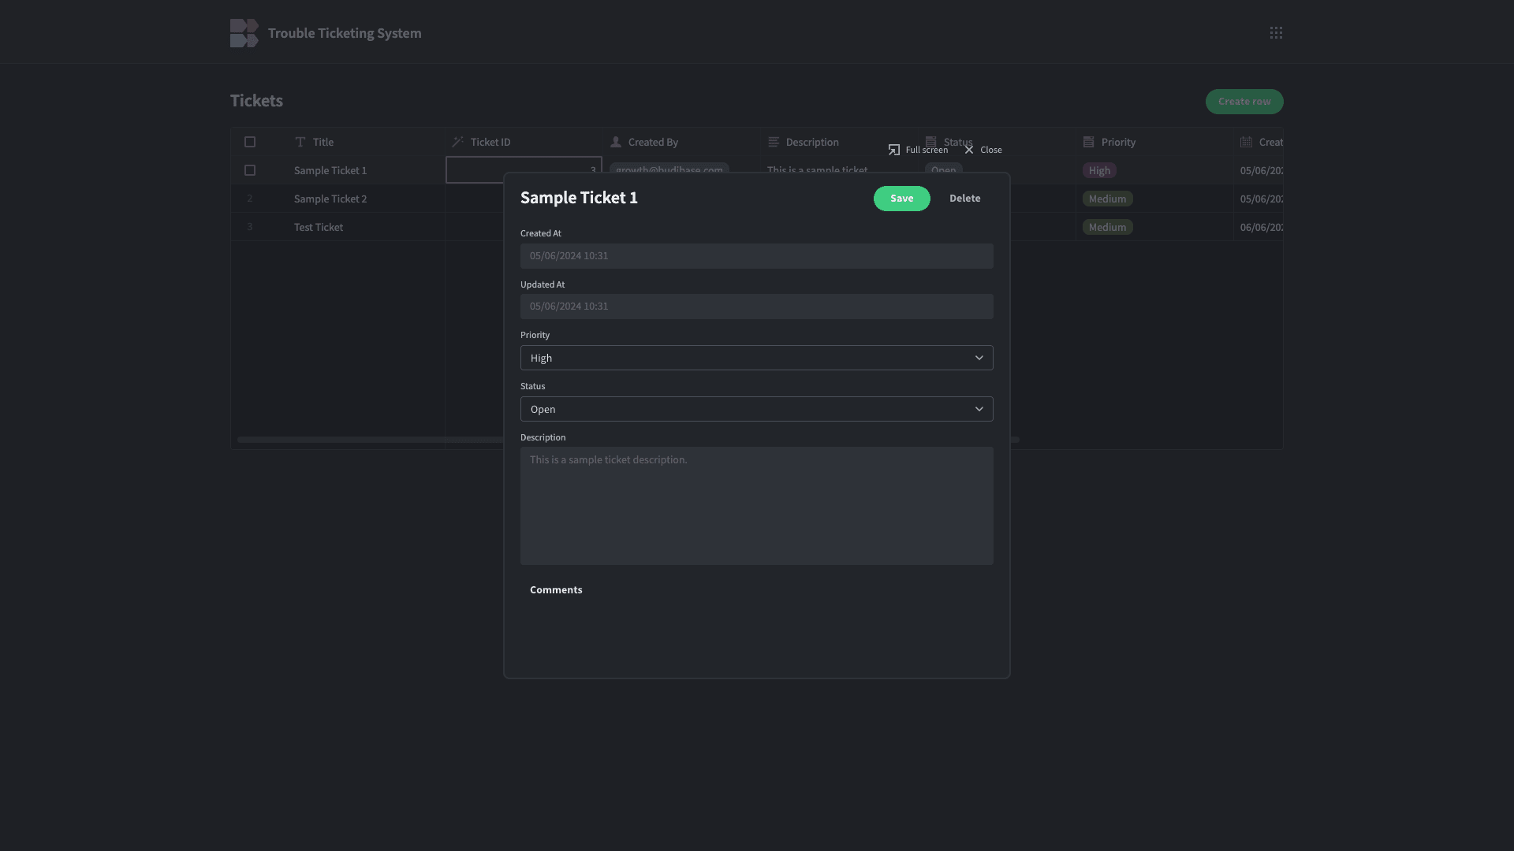Delete the Sample Ticket 1 ticket

[965, 199]
